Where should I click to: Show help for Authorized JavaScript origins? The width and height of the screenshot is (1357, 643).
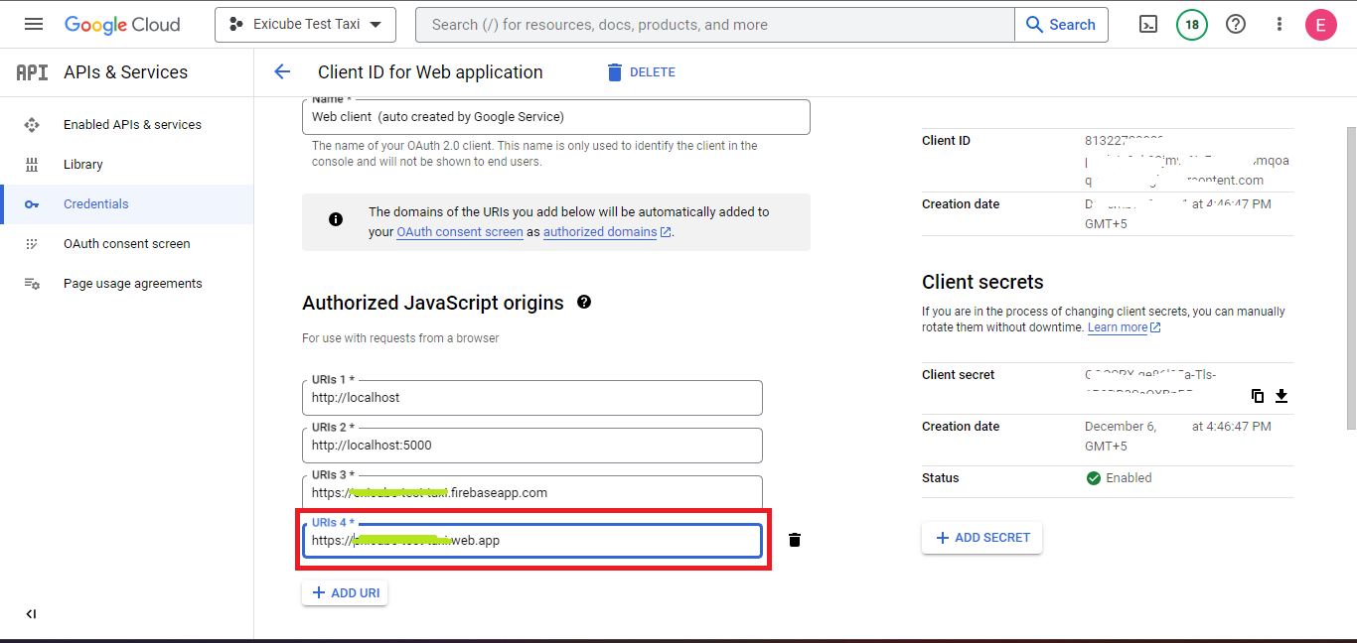click(584, 302)
